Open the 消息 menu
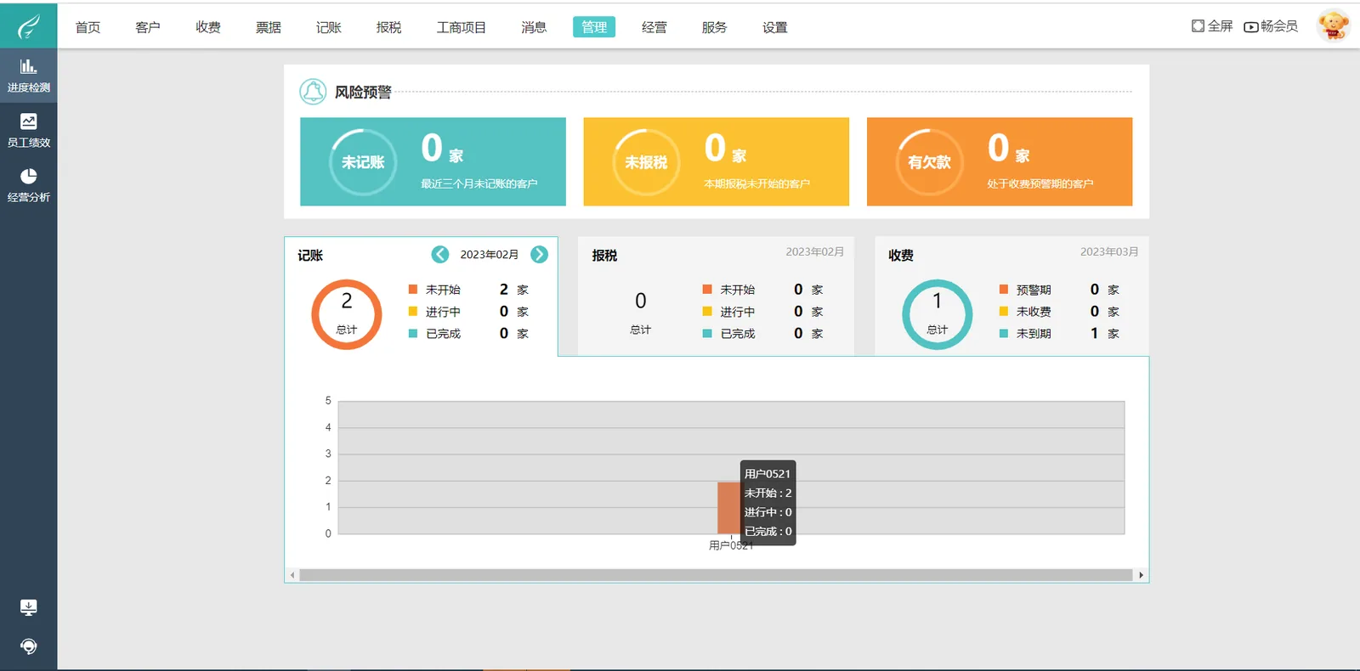1360x671 pixels. 534,27
